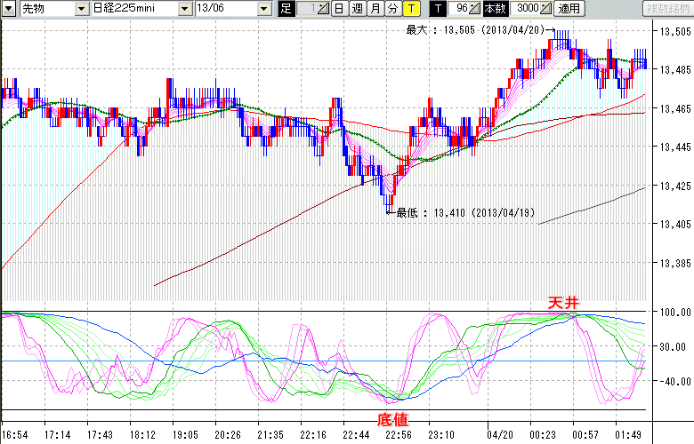
Task: Click the 3000 bar count input field
Action: pyautogui.click(x=526, y=9)
